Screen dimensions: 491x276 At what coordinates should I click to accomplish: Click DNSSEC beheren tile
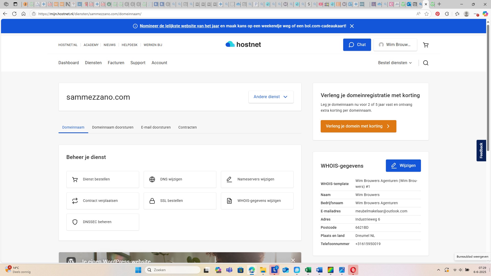(x=103, y=222)
